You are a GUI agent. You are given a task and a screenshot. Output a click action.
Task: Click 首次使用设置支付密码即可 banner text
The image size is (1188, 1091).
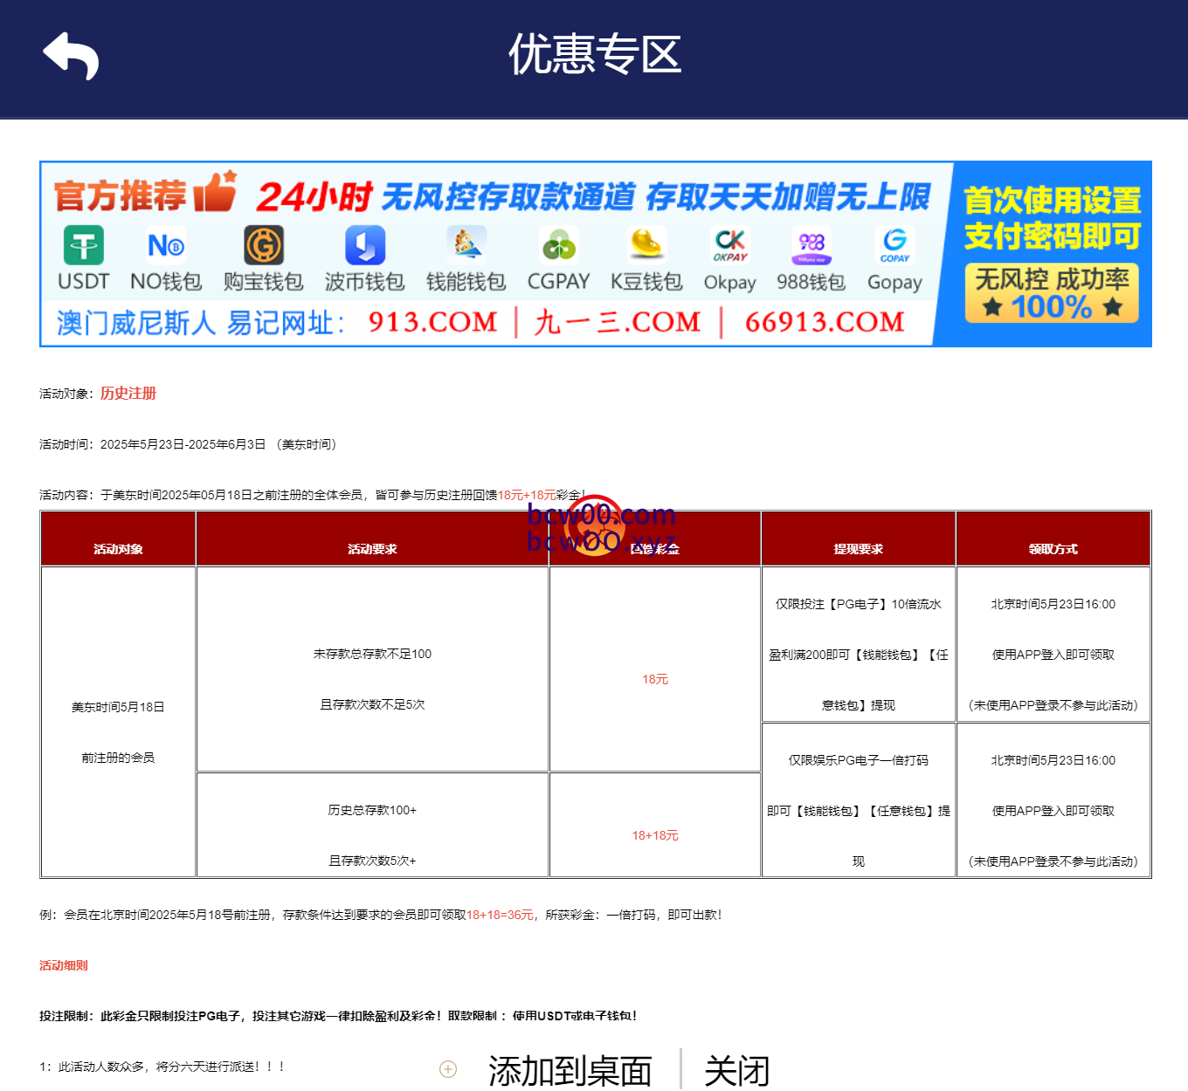(1053, 218)
